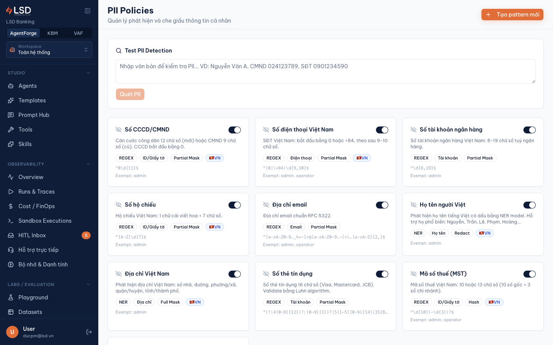Image resolution: width=553 pixels, height=345 pixels.
Task: Click the logout icon beside user email
Action: point(89,332)
